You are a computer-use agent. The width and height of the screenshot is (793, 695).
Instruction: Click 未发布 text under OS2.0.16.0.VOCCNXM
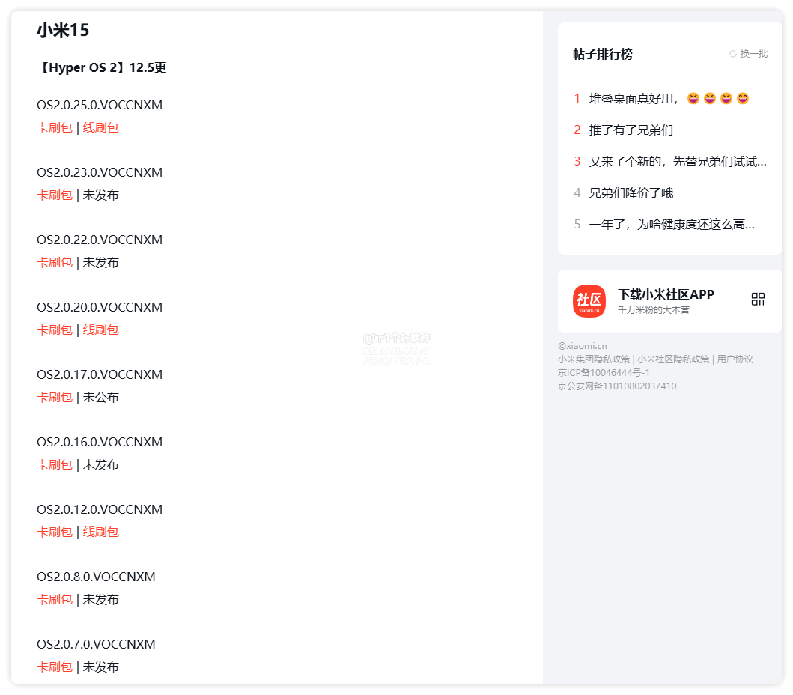pyautogui.click(x=100, y=464)
